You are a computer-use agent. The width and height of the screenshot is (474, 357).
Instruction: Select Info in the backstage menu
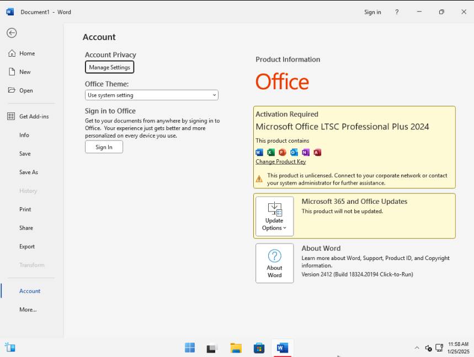[24, 135]
